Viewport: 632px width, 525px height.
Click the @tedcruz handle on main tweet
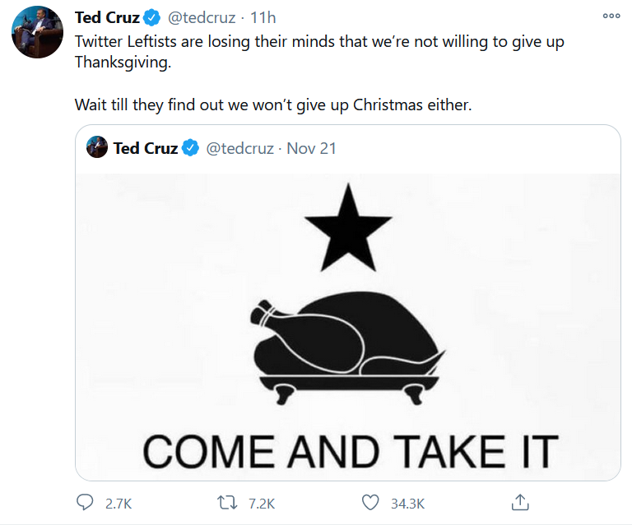(x=202, y=17)
